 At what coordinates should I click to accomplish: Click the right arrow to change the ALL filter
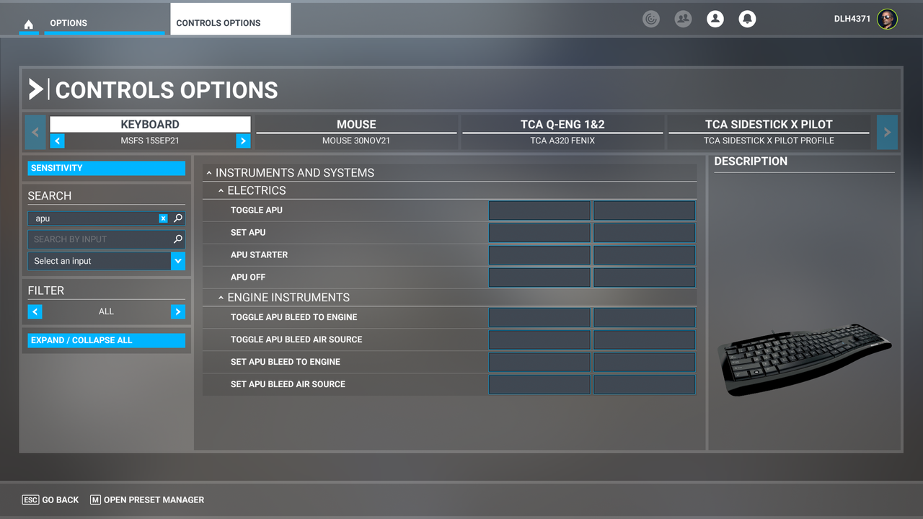[177, 311]
